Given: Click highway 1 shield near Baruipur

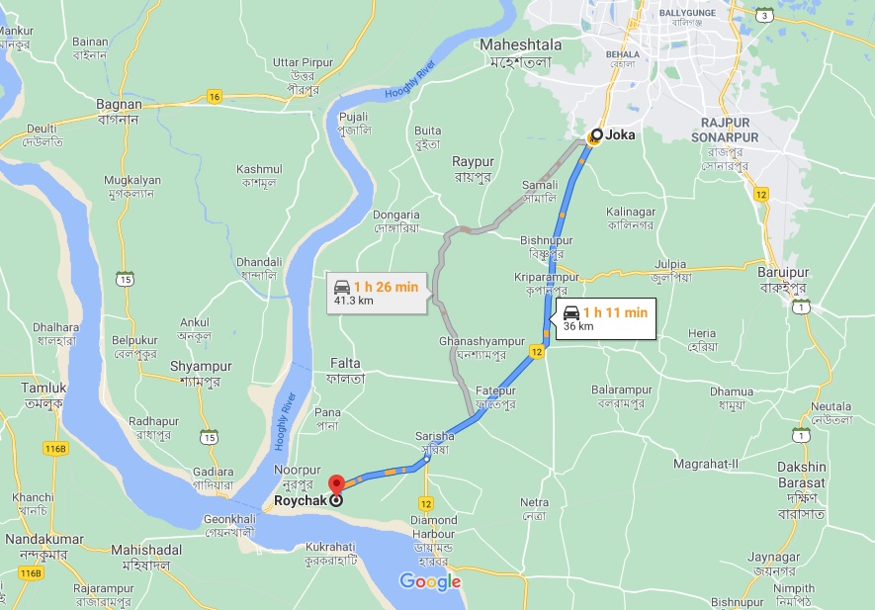Looking at the screenshot, I should [801, 307].
